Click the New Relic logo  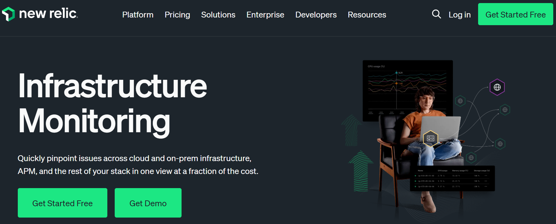click(x=40, y=14)
